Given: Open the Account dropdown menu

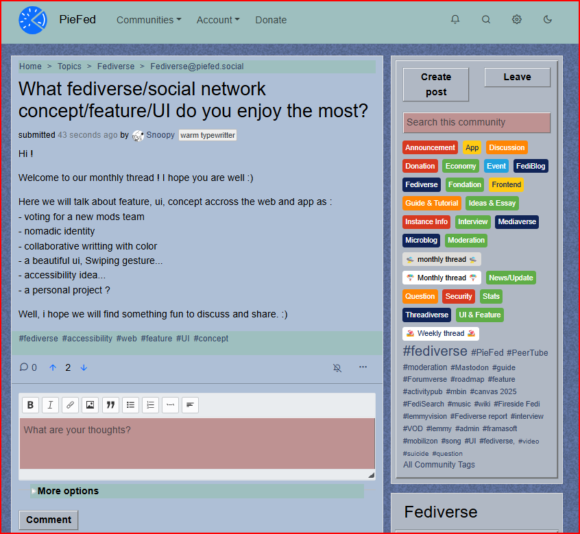Looking at the screenshot, I should pyautogui.click(x=218, y=20).
